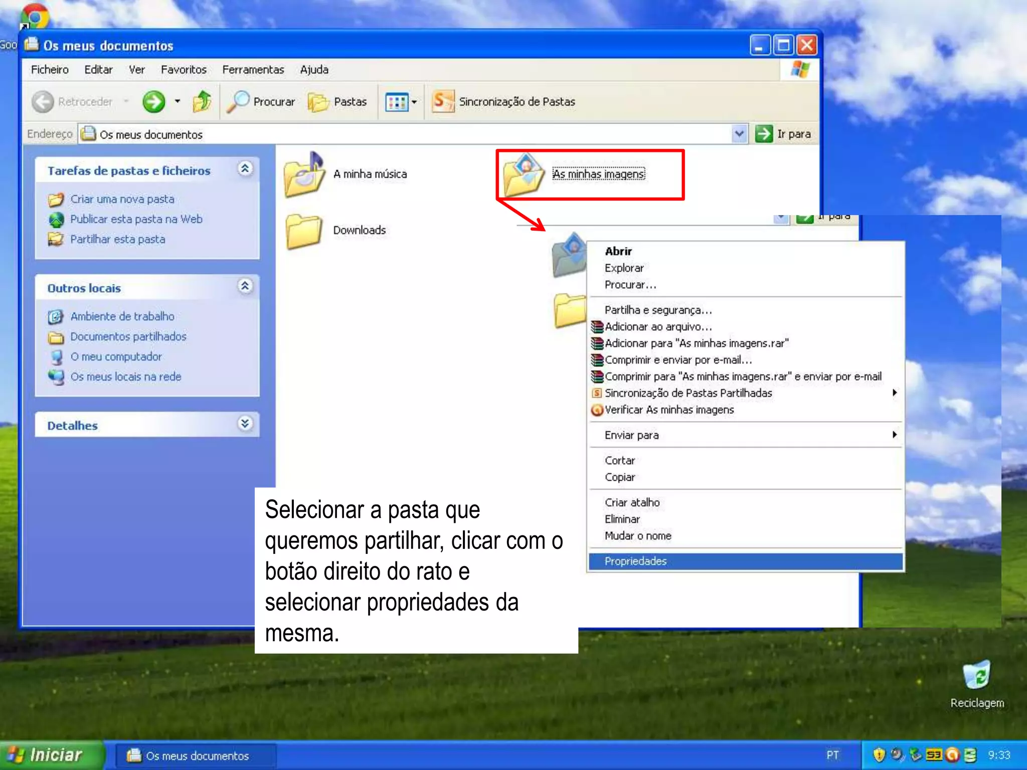The image size is (1027, 770).
Task: Open the Ficheiro menu
Action: tap(50, 70)
